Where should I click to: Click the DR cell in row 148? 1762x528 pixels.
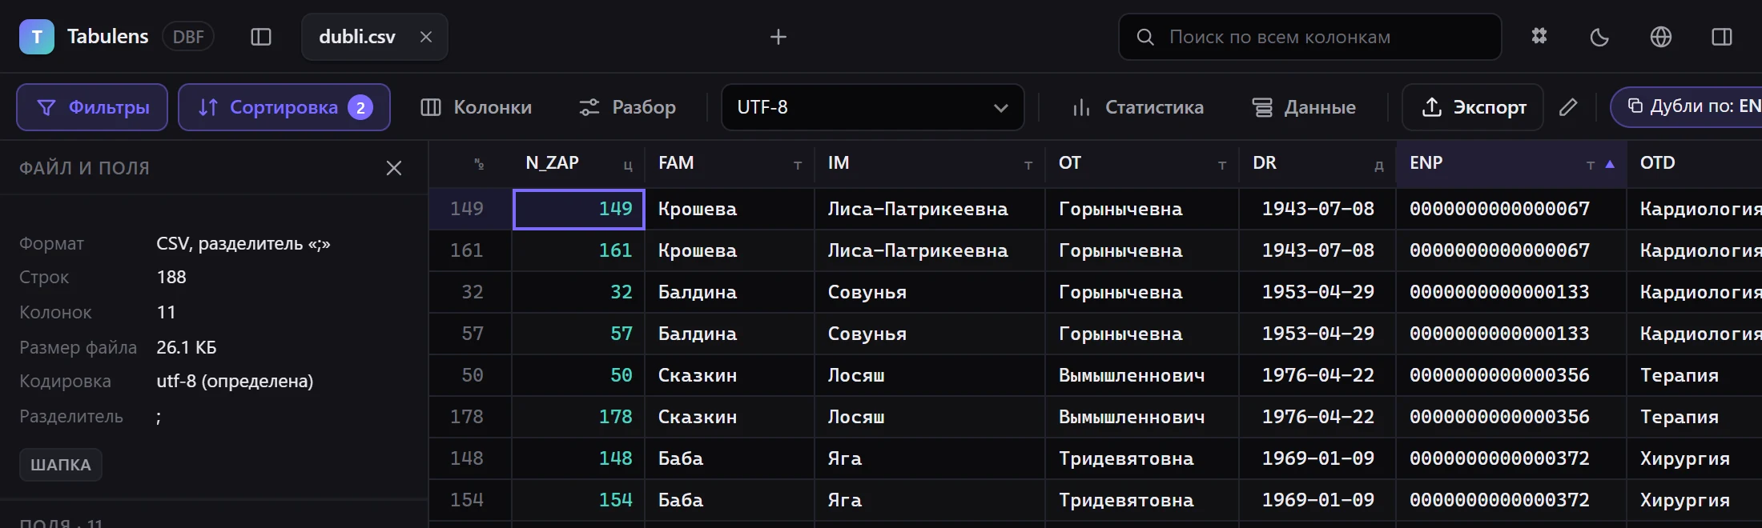1317,458
